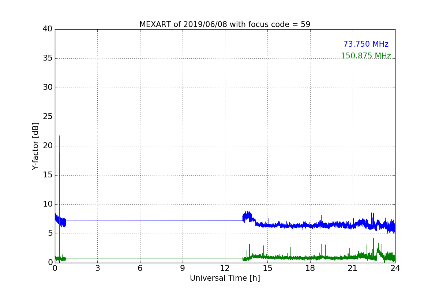Click the y-axis tick label 25
The height and width of the screenshot is (292, 439).
click(x=48, y=117)
